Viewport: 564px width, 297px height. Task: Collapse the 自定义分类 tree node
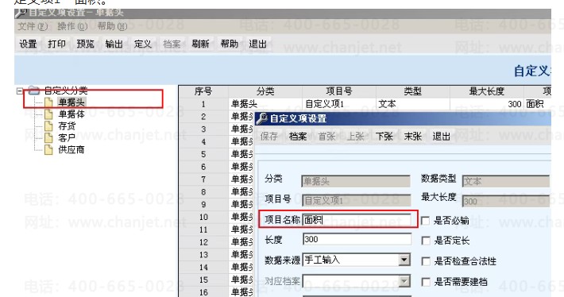pos(20,91)
